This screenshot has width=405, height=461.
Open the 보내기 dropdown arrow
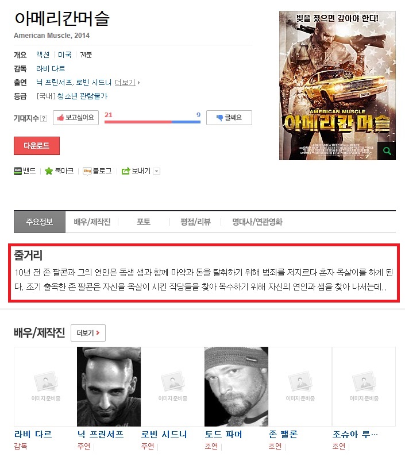(x=157, y=171)
